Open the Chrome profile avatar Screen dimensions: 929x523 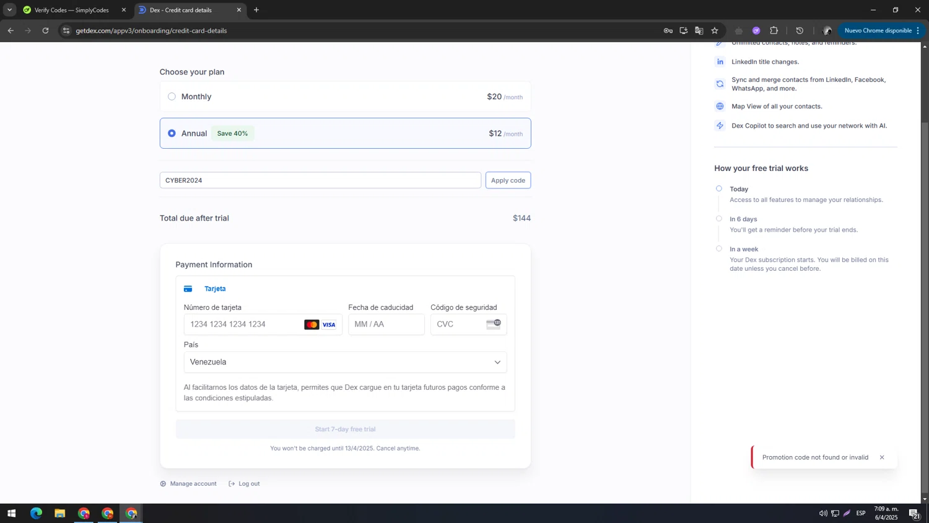pyautogui.click(x=827, y=30)
